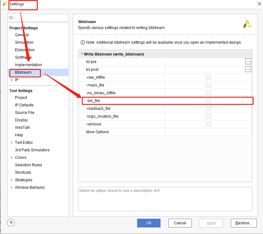Select Display settings

click(22, 120)
